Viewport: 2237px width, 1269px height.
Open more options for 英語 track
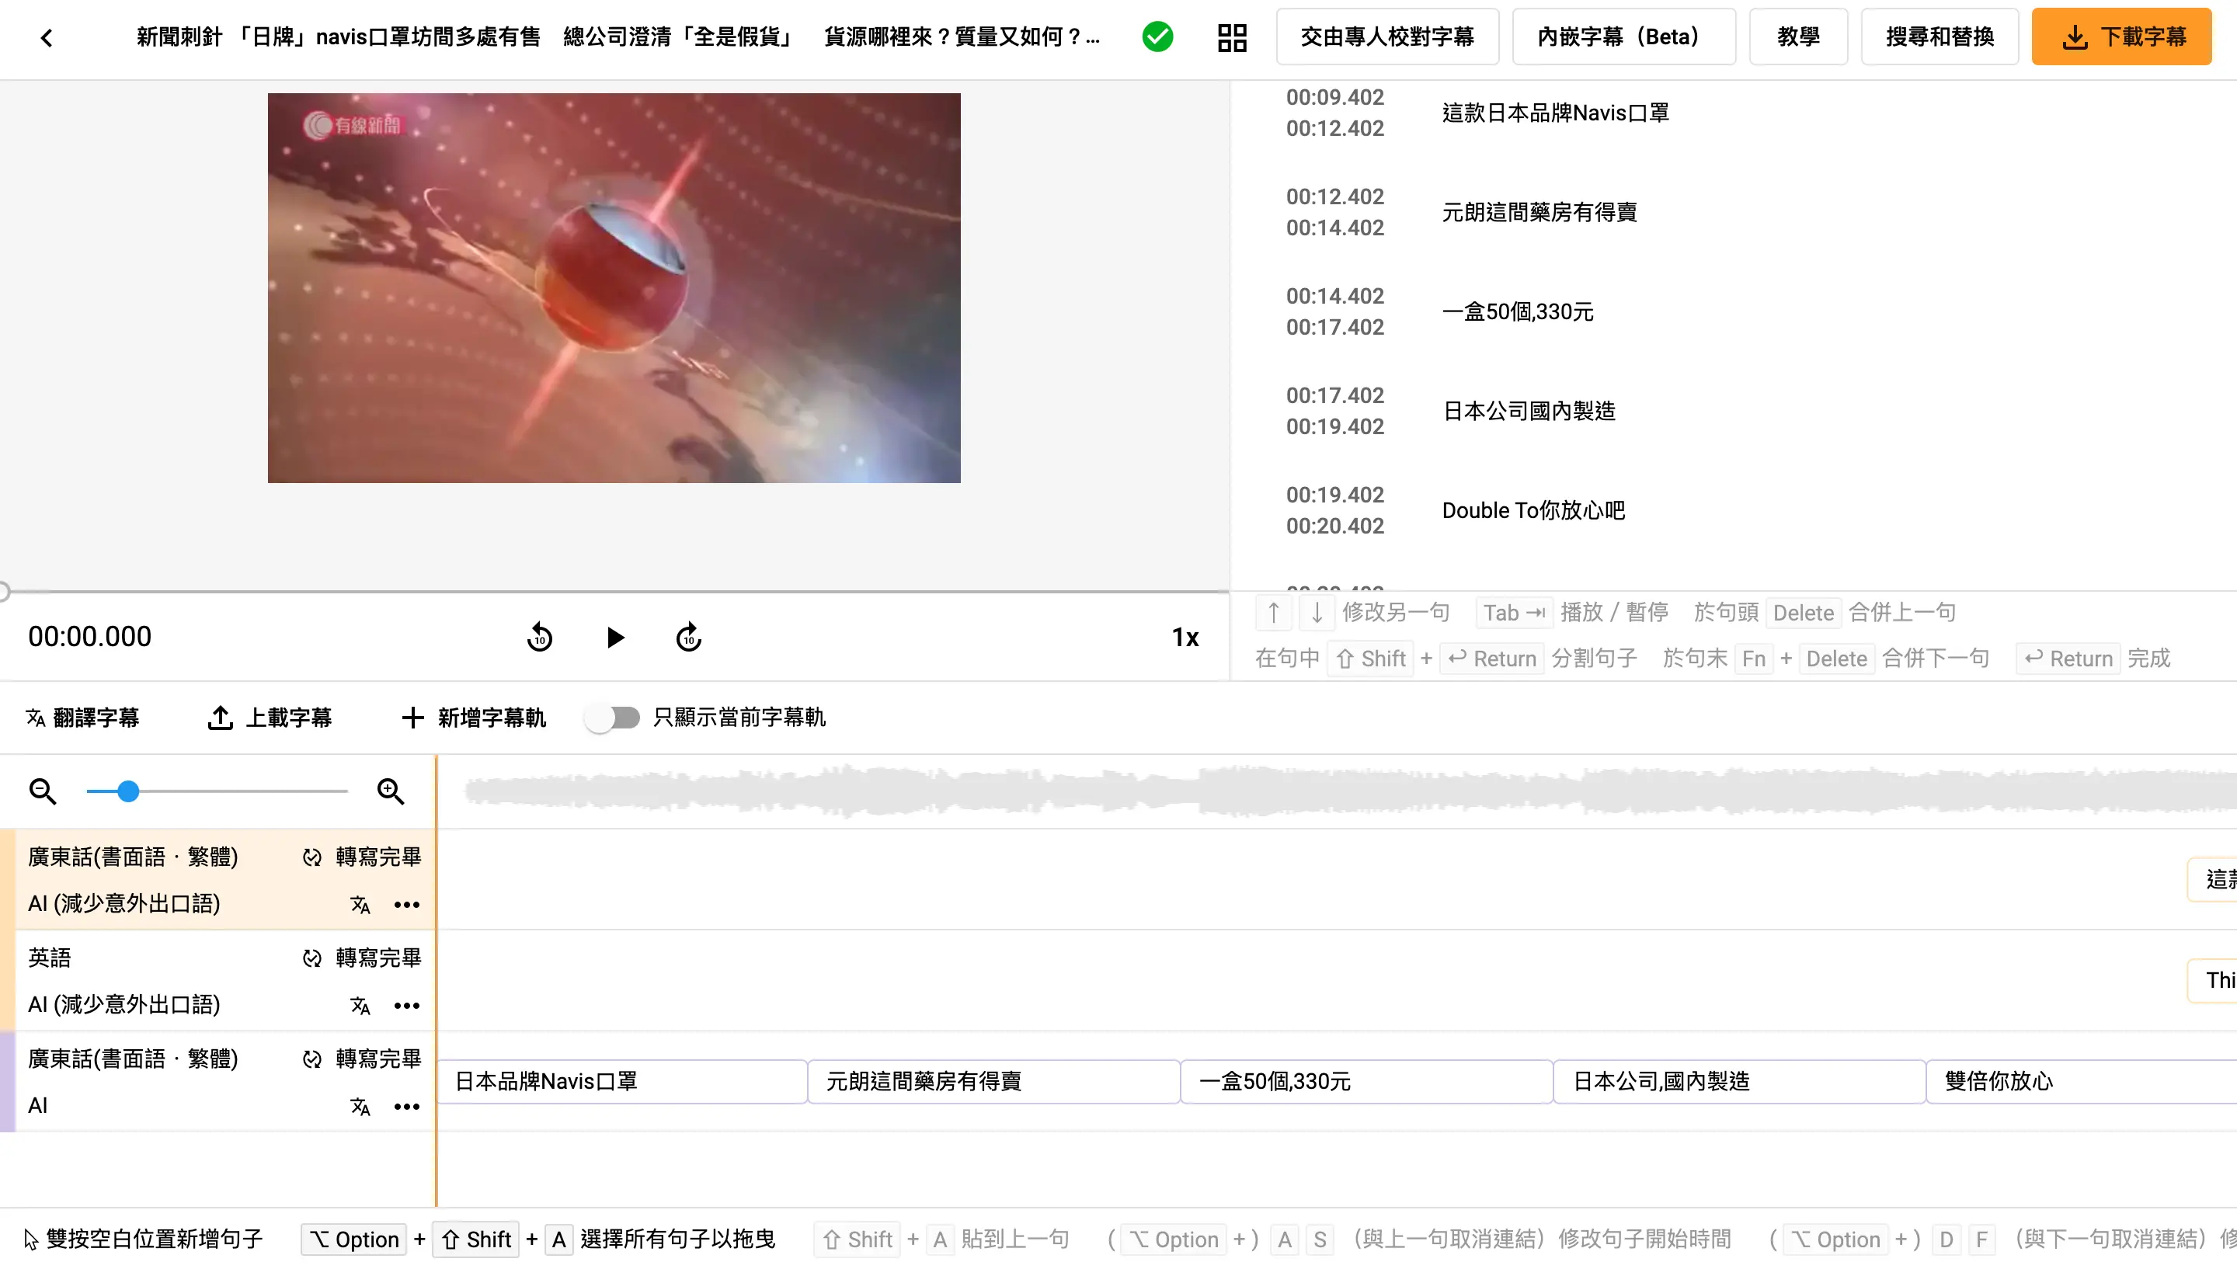406,1006
